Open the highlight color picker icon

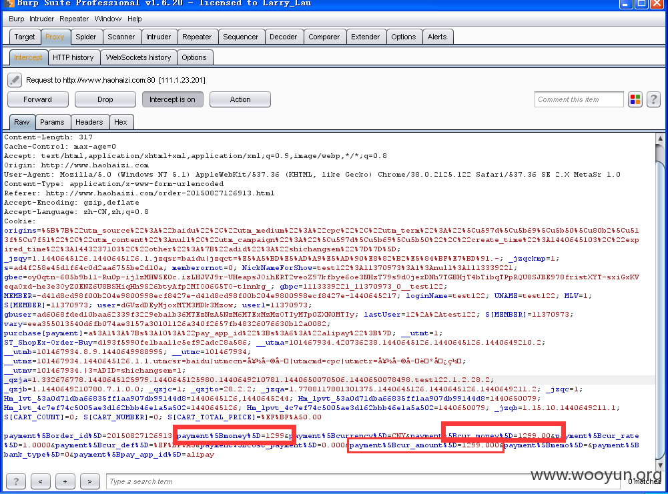click(635, 99)
